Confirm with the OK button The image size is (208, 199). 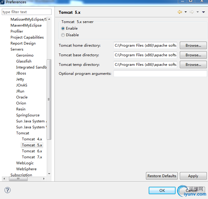tap(162, 190)
